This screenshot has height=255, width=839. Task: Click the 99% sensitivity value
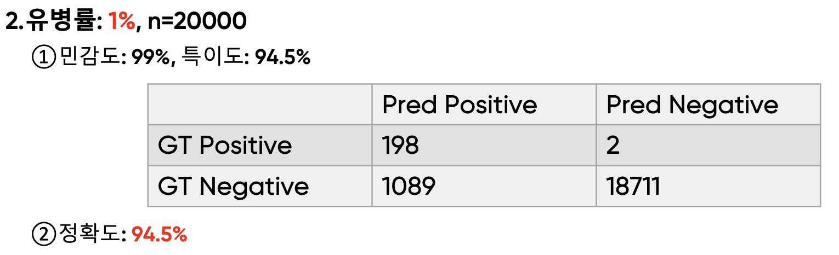[x=150, y=57]
